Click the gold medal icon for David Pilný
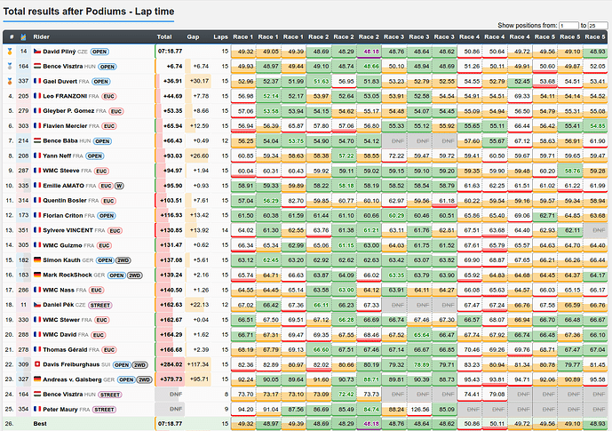The width and height of the screenshot is (612, 431). (10, 52)
